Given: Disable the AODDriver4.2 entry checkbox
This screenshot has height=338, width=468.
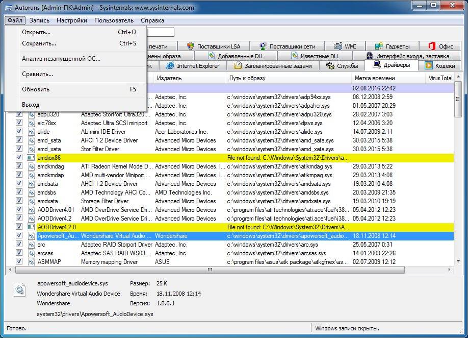Looking at the screenshot, I should point(19,218).
